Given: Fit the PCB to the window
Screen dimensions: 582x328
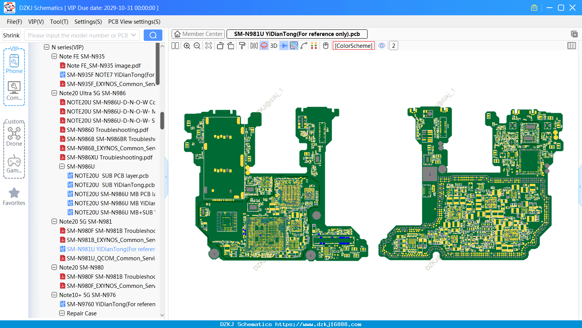Looking at the screenshot, I should (209, 46).
